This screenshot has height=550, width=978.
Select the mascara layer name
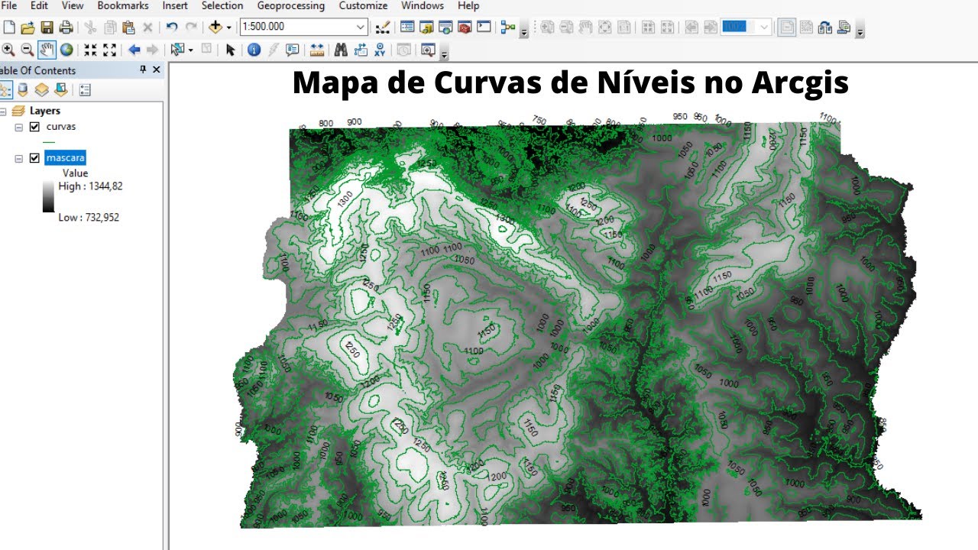pos(65,158)
